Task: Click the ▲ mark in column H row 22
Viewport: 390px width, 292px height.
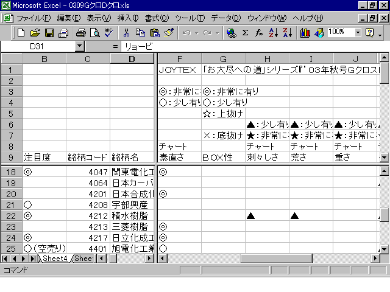Action: [x=250, y=216]
